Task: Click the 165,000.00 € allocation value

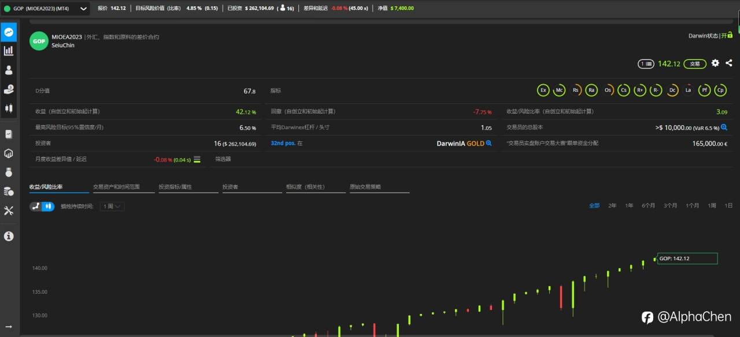Action: tap(709, 143)
